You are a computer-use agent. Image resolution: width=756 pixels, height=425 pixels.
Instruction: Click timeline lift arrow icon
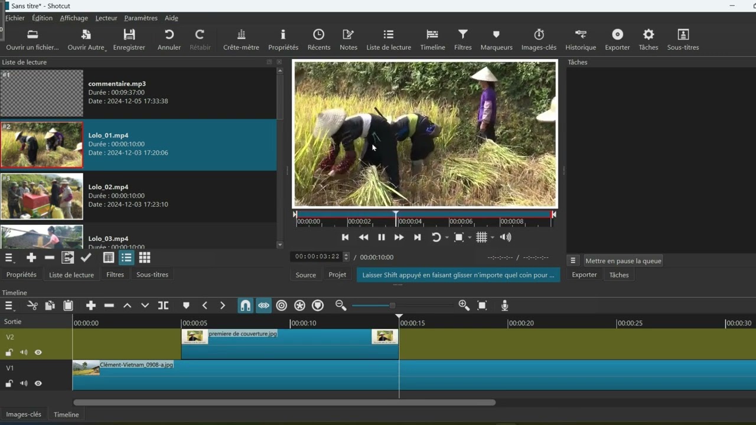[127, 305]
